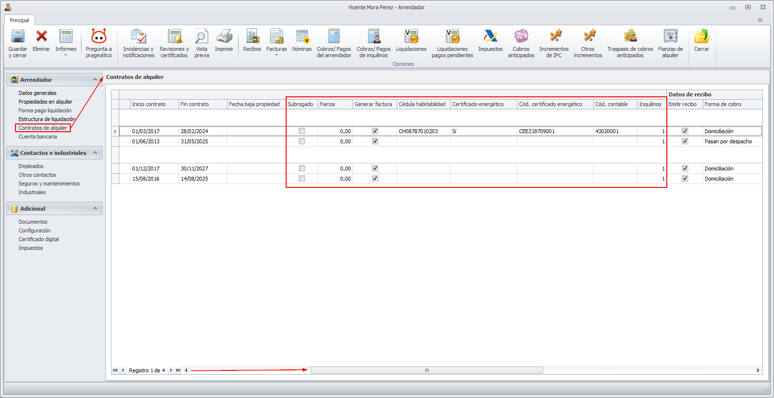Collapse the Contactos e industriales section
774x398 pixels.
point(95,153)
